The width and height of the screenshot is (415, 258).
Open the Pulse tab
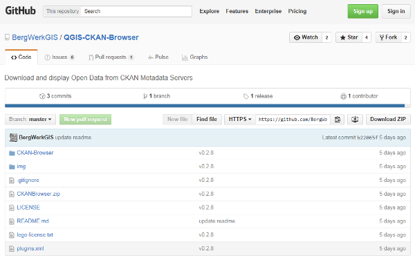coord(158,57)
